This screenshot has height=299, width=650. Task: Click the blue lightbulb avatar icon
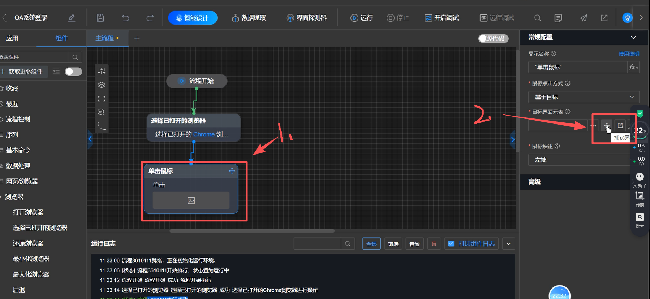628,18
